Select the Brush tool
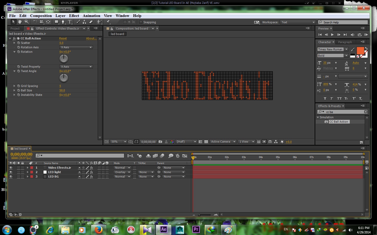 pyautogui.click(x=78, y=22)
